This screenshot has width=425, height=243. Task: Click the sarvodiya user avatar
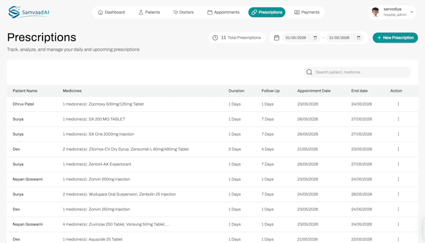point(376,12)
